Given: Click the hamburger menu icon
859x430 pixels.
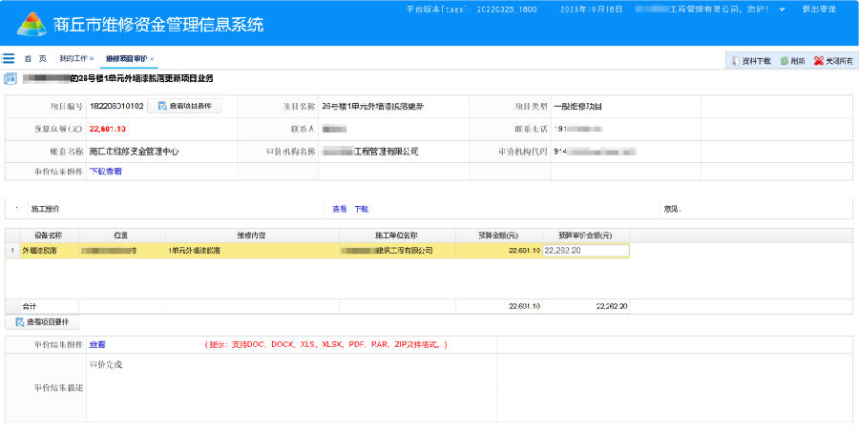Looking at the screenshot, I should [x=9, y=59].
